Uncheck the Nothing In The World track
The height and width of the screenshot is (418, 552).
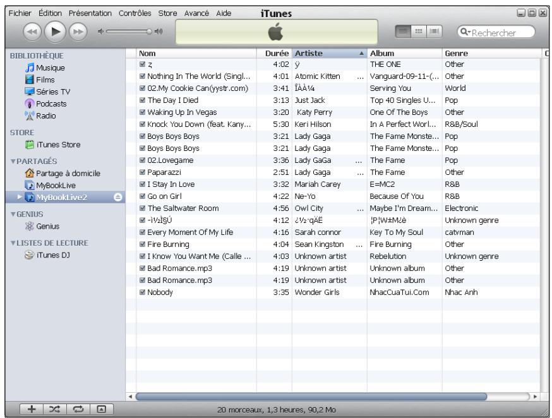[x=142, y=76]
